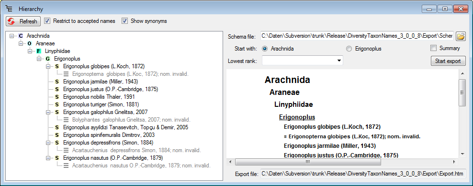Select the Erigonoplus start radio button
Viewport: 473px width, 186px height.
(x=349, y=48)
